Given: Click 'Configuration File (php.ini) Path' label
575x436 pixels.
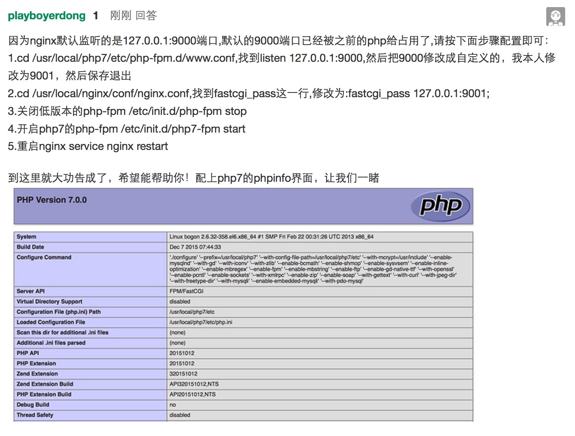Looking at the screenshot, I should point(59,311).
